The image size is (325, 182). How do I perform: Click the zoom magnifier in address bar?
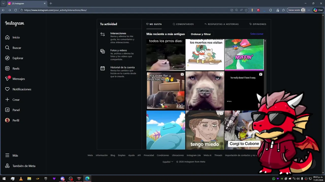click(236, 10)
